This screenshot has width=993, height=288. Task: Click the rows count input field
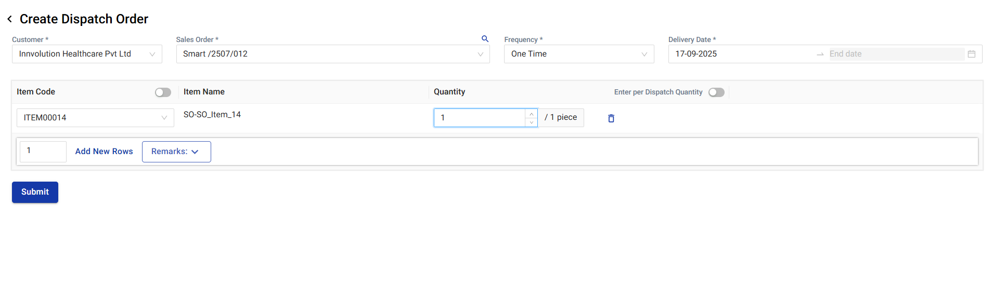(43, 151)
